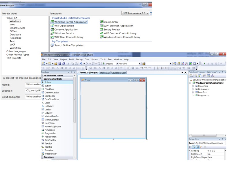Open the Toolbox hammer-and-wrench toolbar icon

pos(187,63)
